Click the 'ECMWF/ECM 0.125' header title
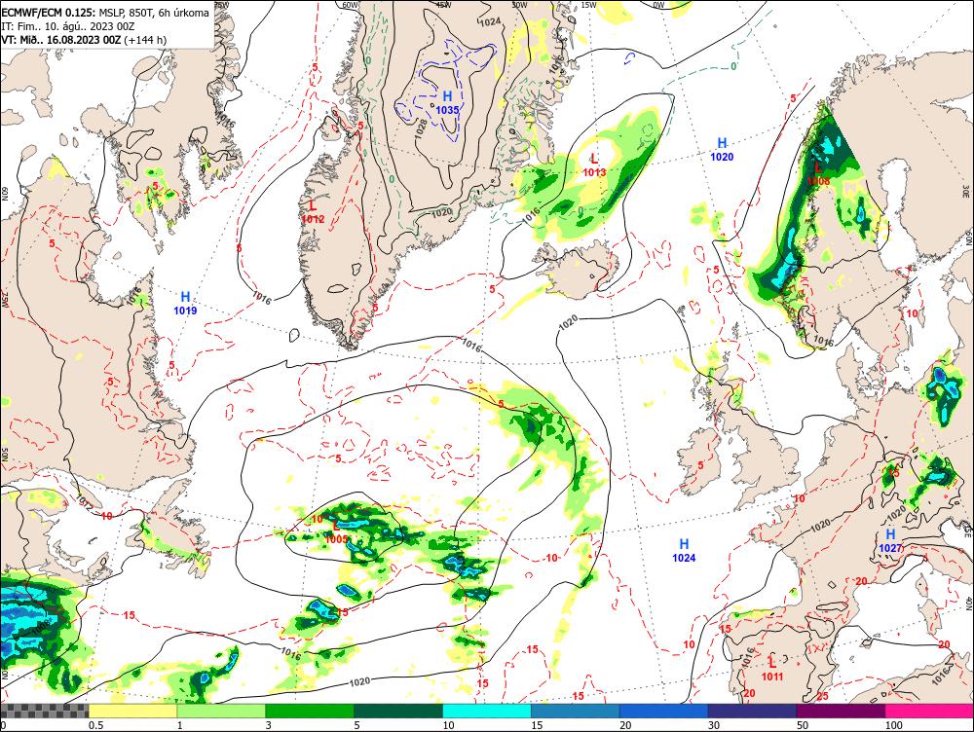Image resolution: width=974 pixels, height=732 pixels. tap(49, 13)
